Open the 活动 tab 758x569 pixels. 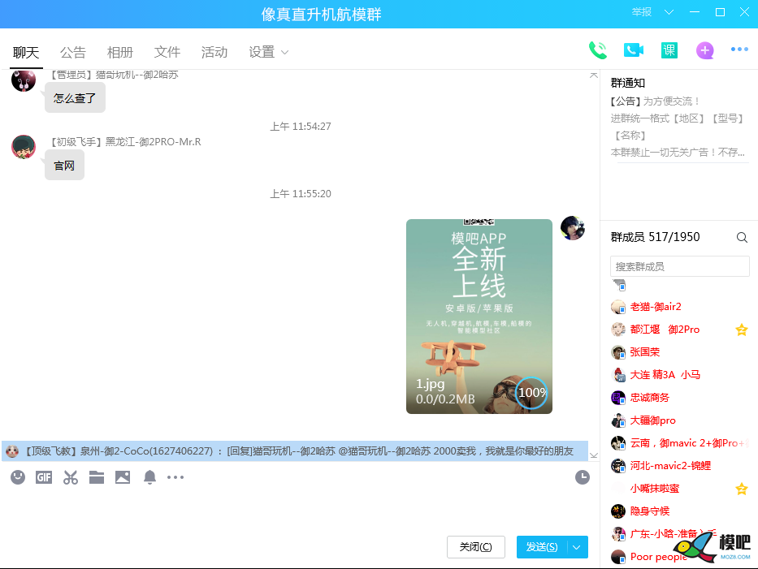tap(214, 52)
